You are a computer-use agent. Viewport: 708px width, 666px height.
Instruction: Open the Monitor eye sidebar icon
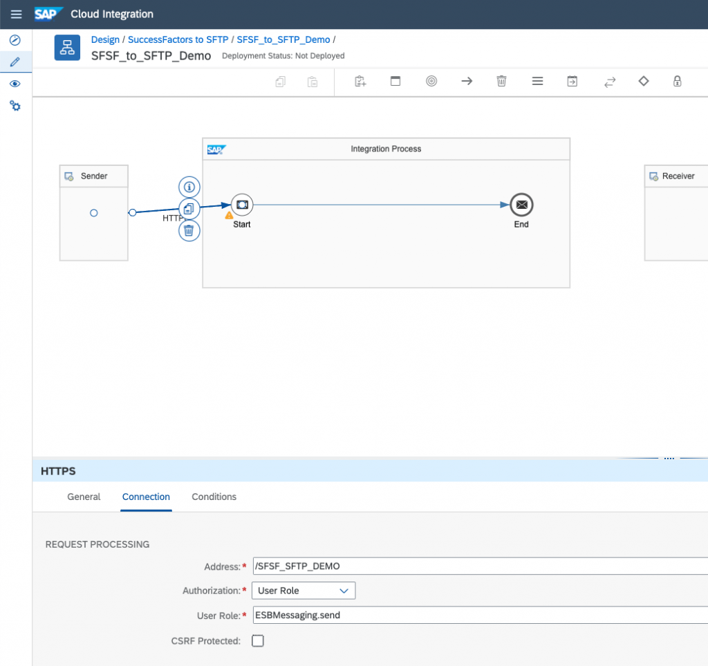[x=15, y=84]
